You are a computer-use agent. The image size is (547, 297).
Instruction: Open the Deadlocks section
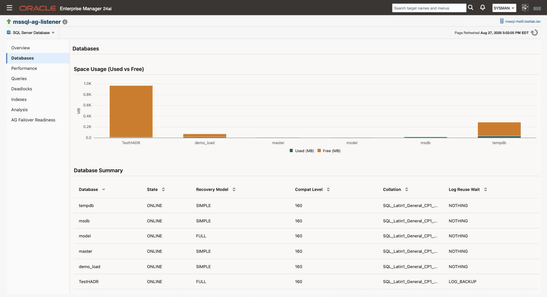(38, 89)
